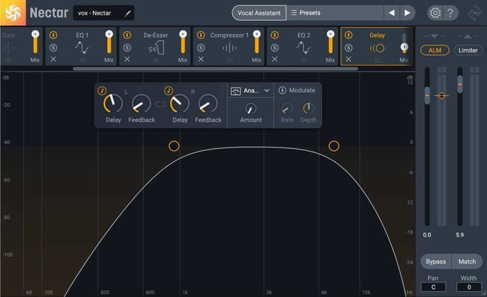Viewport: 487px width, 297px height.
Task: Click the iZotope Nectar logo icon
Action: pos(13,13)
